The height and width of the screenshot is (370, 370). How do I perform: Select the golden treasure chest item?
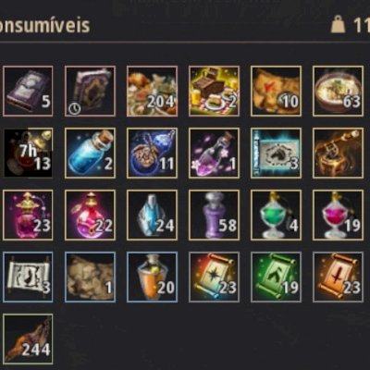tap(338, 153)
